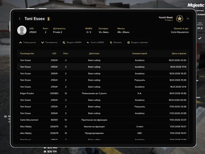Click the 48ч. 30мин. value under Месяц
The width and height of the screenshot is (205, 154).
coord(123,32)
